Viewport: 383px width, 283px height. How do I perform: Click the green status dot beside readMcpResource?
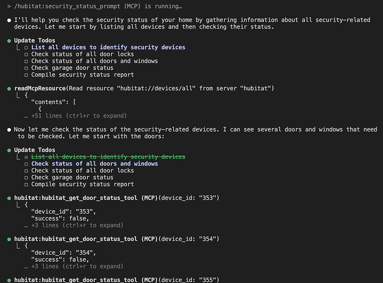tap(9, 88)
